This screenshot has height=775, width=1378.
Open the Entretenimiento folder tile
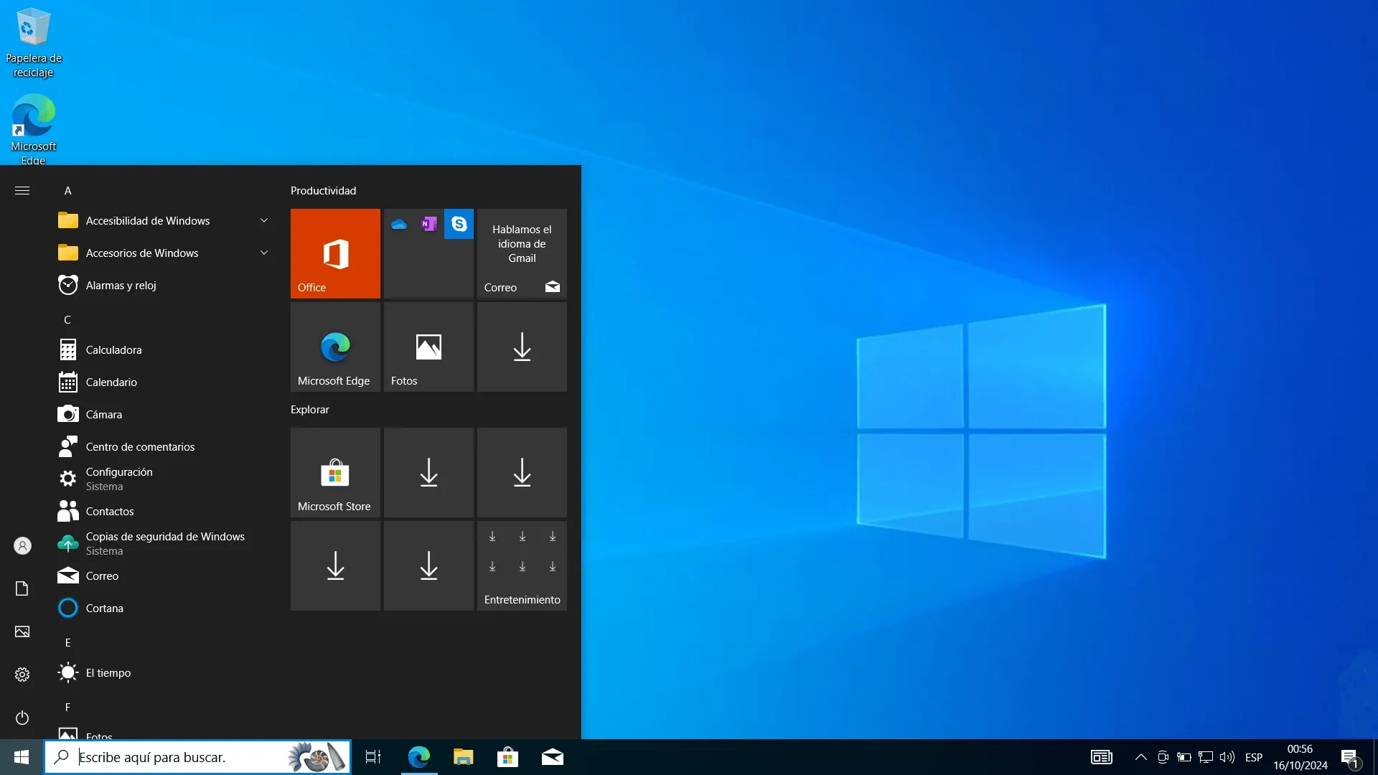point(522,565)
